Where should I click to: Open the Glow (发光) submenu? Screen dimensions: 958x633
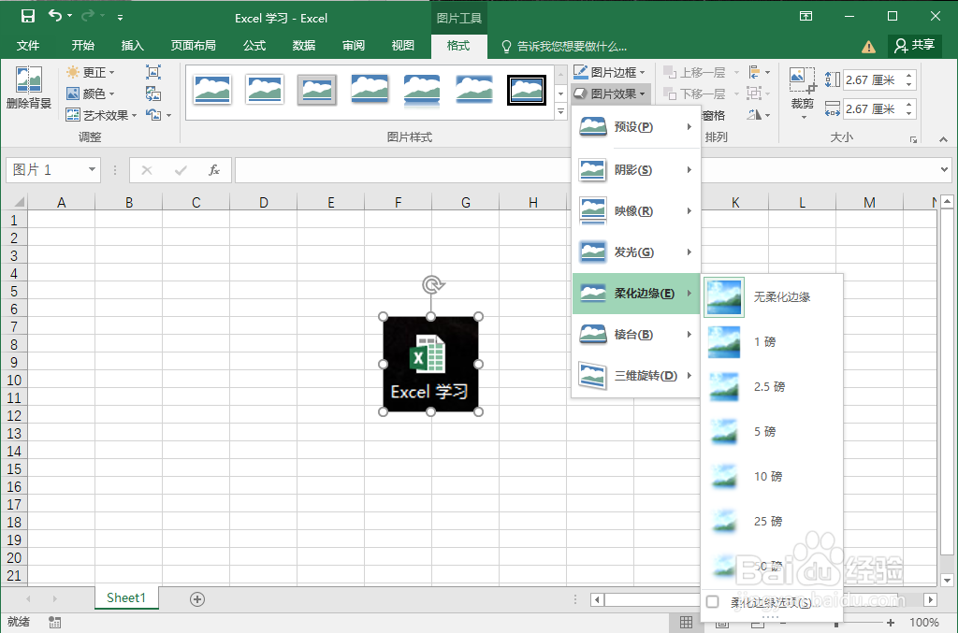click(635, 252)
